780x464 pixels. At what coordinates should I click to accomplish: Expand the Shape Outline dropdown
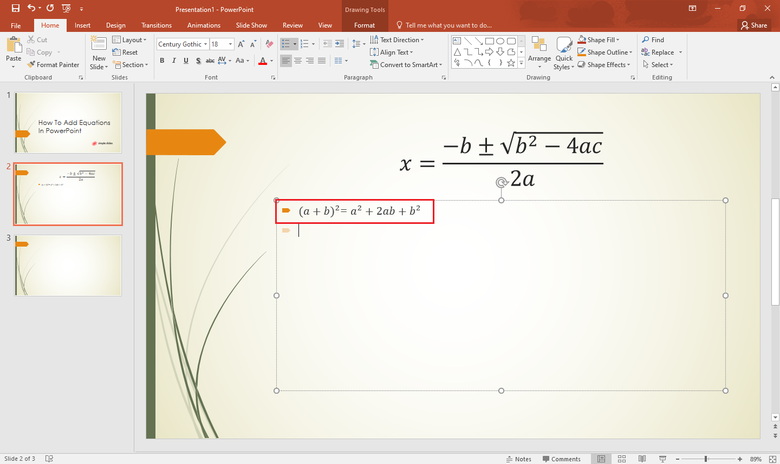[x=605, y=52]
